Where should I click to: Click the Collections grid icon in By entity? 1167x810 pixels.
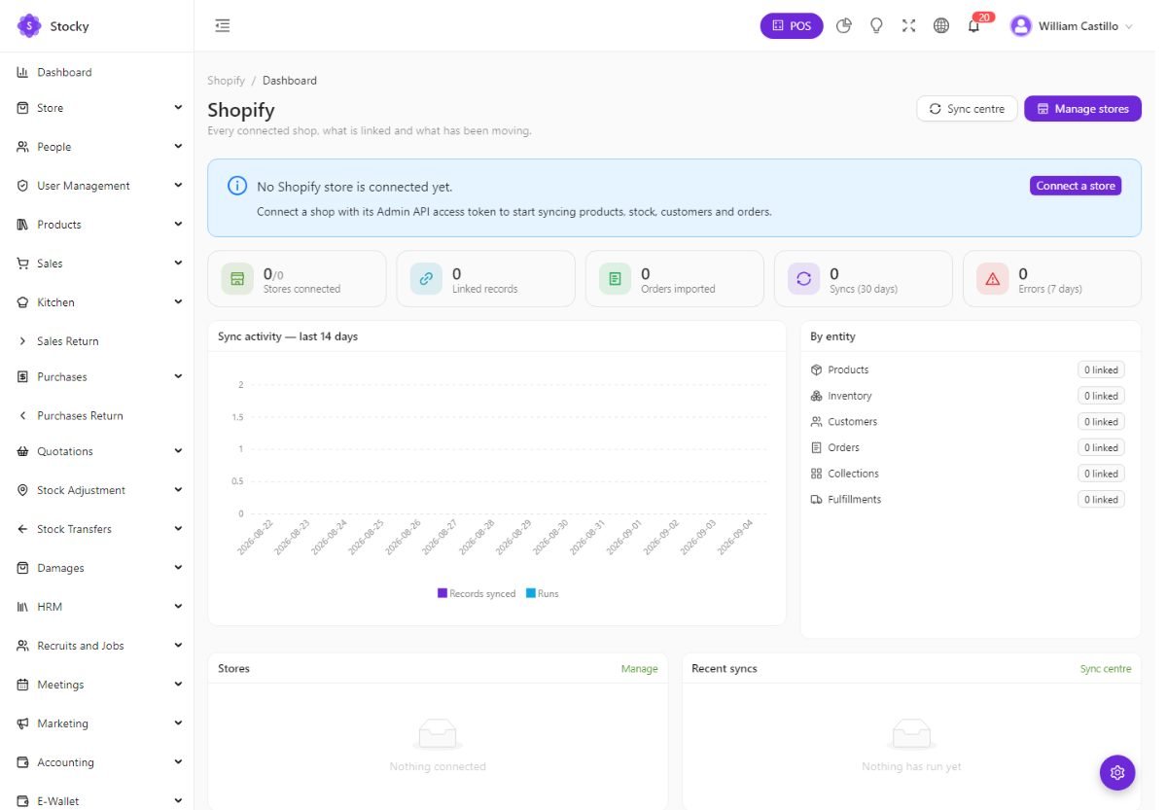coord(816,474)
